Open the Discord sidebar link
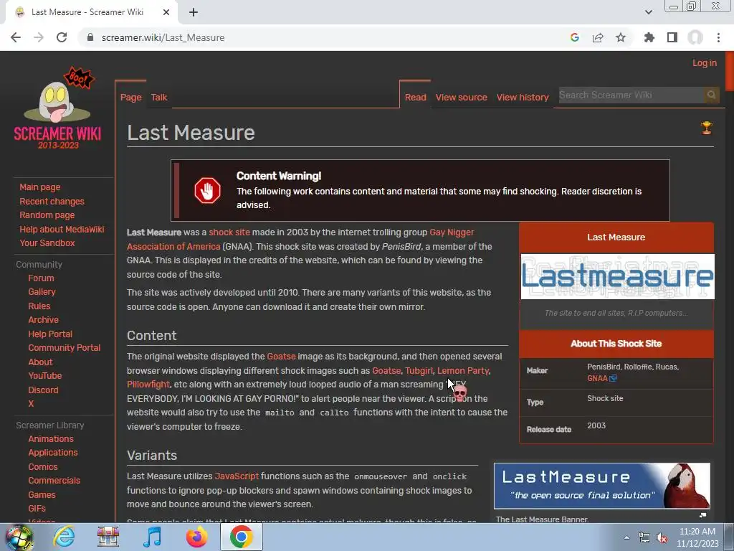The width and height of the screenshot is (734, 551). tap(43, 390)
